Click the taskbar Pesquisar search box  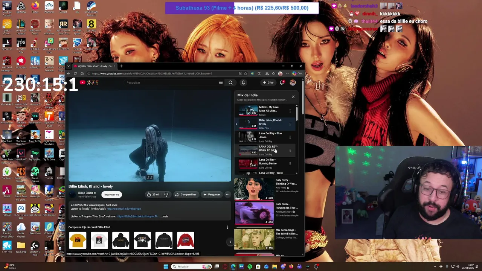coord(192,266)
